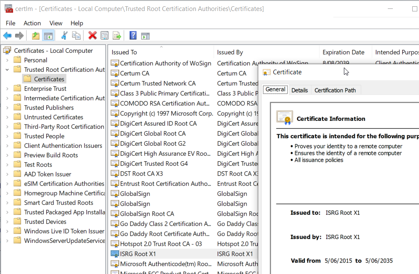Sort by the Issued By column header
Viewport: 419px width, 274px height.
(x=266, y=52)
